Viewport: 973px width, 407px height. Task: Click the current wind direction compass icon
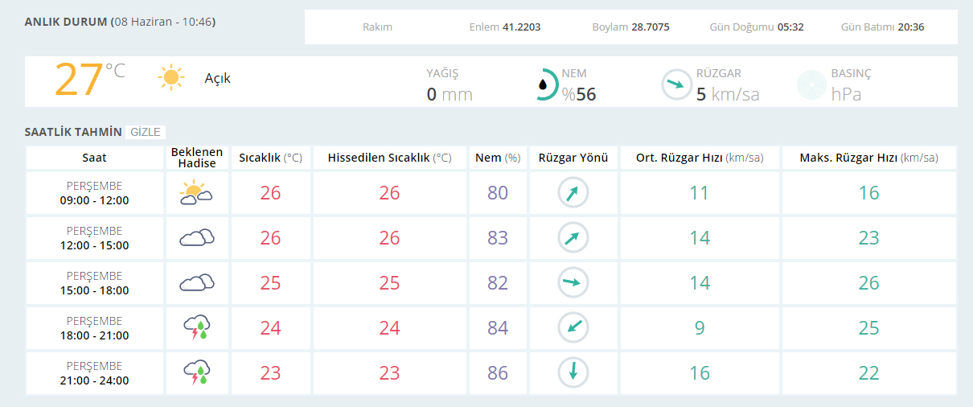coord(676,84)
